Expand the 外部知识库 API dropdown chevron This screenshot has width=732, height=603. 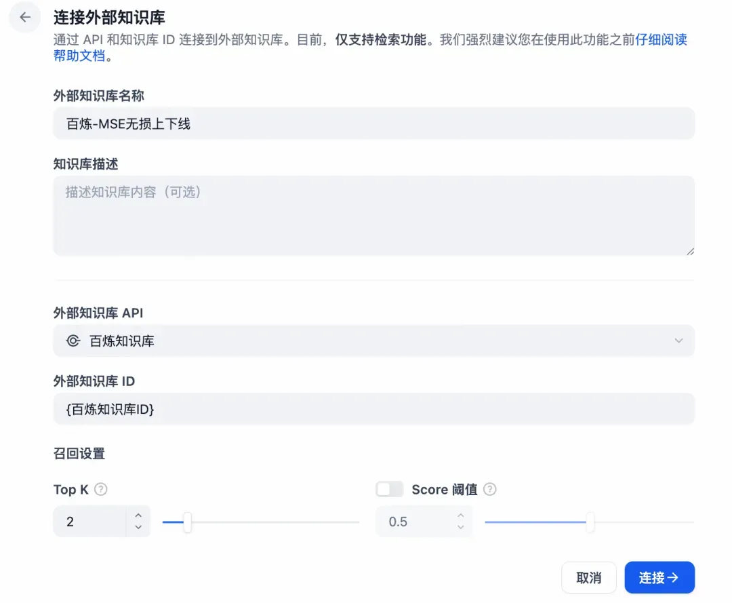point(678,341)
